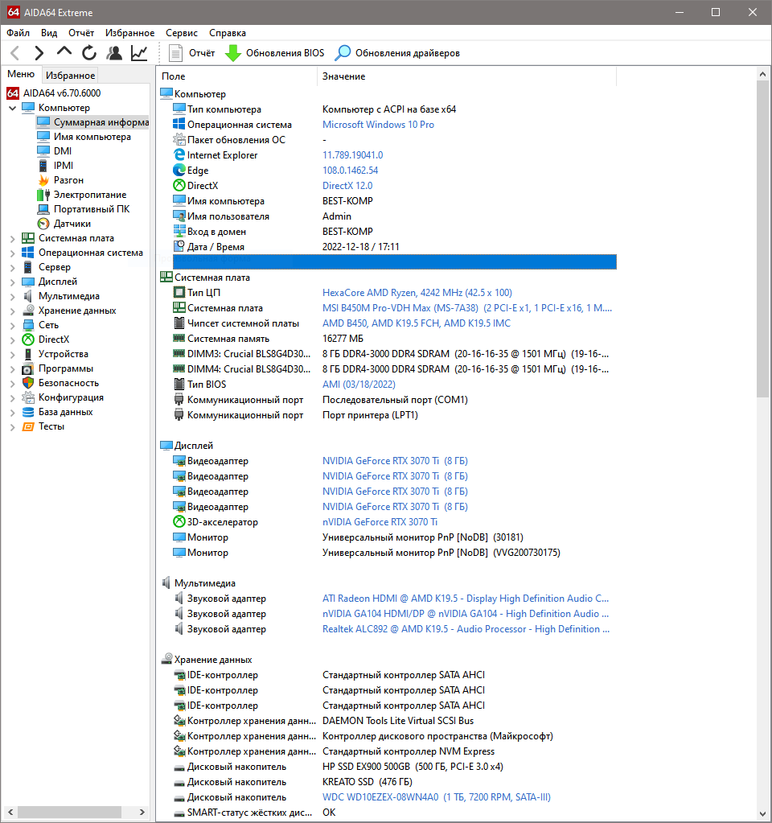Select the Электропитание battery icon
Screen dimensions: 772x823
pos(43,195)
